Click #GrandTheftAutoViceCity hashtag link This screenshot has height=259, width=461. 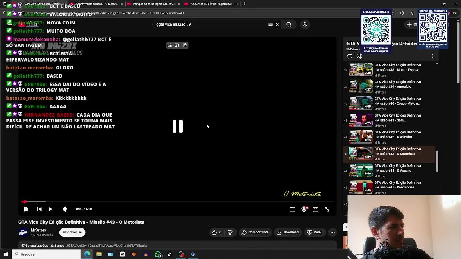pyautogui.click(x=107, y=246)
